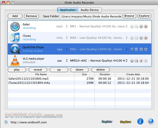Screen dimensions: 158x128
Task: Select the Safari application row name
Action: 26,24
